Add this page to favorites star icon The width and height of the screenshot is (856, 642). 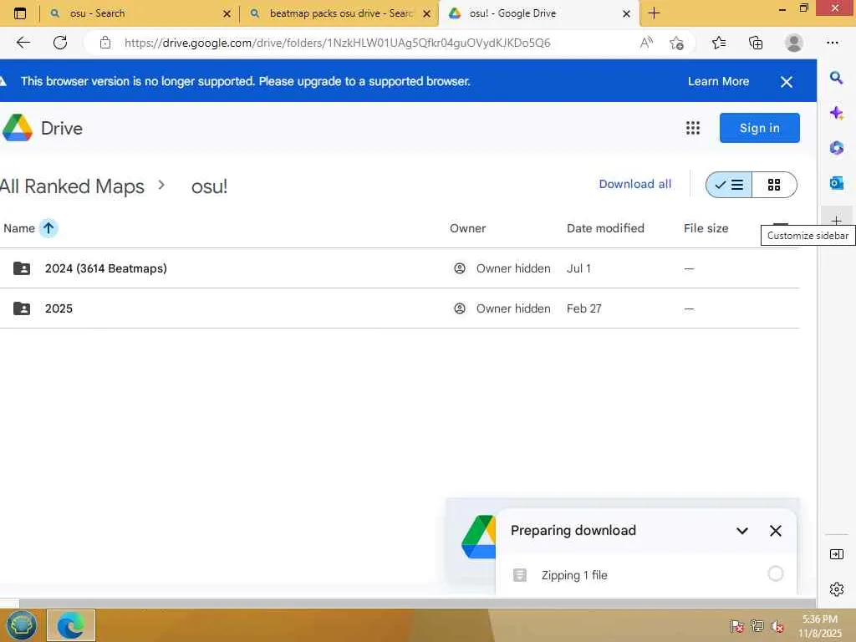click(x=676, y=43)
